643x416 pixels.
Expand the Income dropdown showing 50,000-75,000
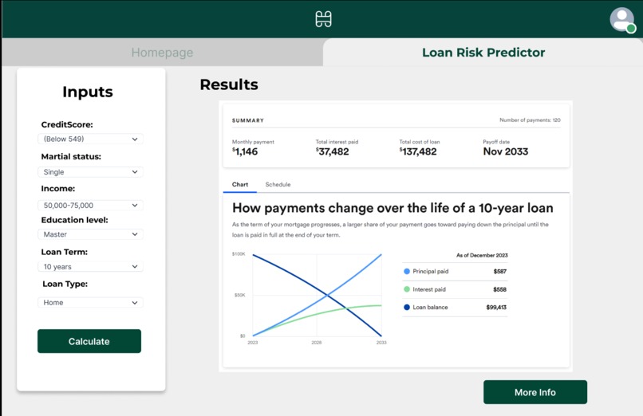point(90,205)
